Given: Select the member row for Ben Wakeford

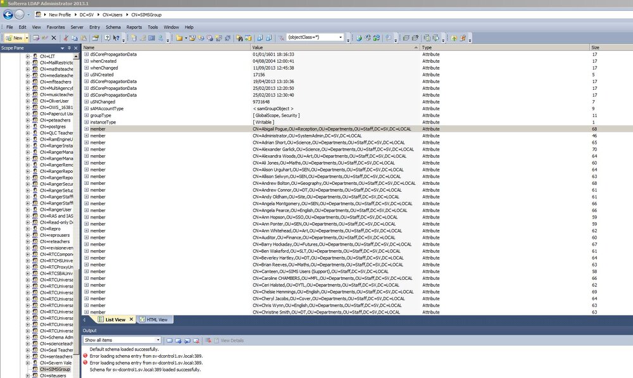Looking at the screenshot, I should pyautogui.click(x=357, y=251).
